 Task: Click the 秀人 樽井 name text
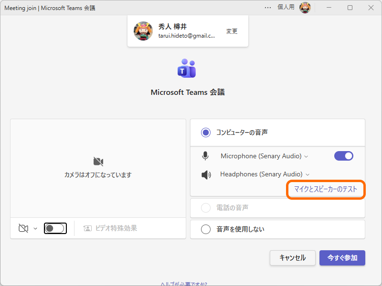click(172, 27)
